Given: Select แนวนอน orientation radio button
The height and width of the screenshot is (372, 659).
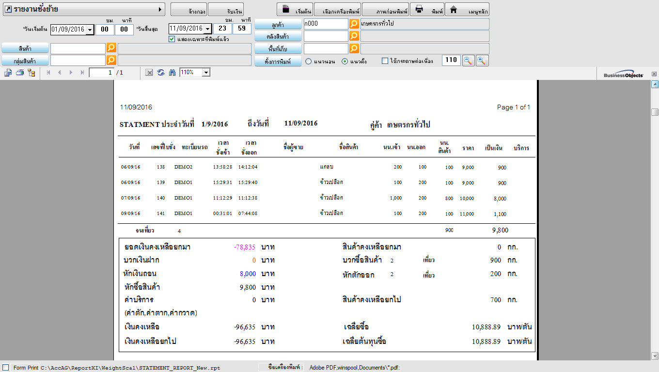Looking at the screenshot, I should point(308,62).
